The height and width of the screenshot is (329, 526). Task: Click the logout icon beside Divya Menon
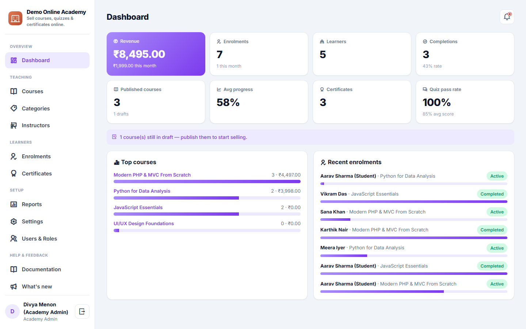(x=82, y=311)
